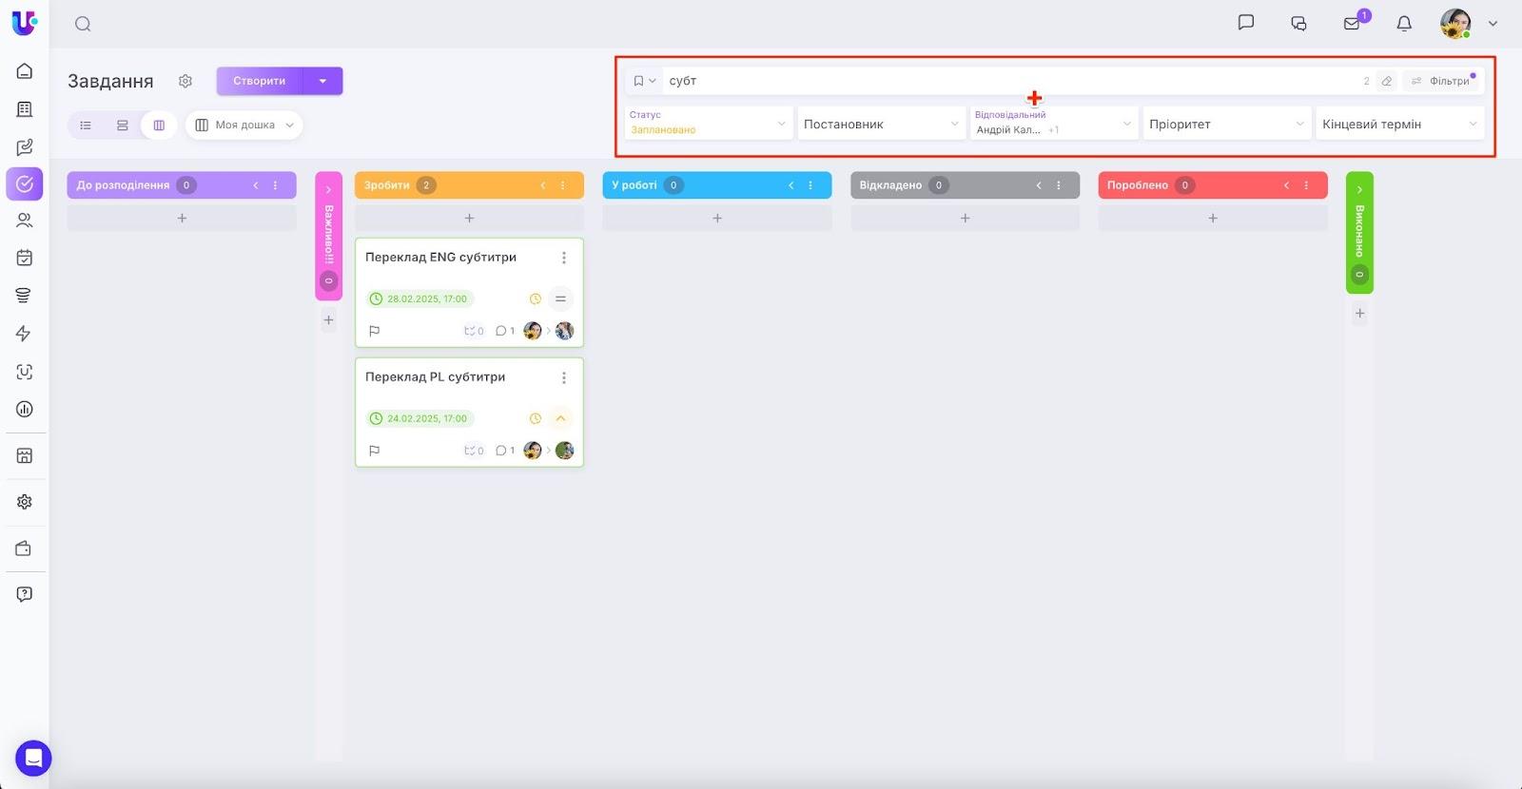This screenshot has width=1522, height=789.
Task: Open Переклад PL субтитри card menu
Action: click(564, 377)
